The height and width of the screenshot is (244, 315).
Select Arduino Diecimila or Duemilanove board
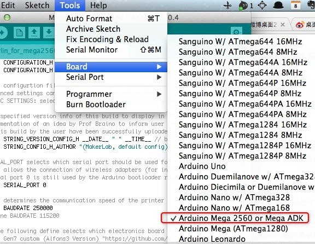[241, 187]
